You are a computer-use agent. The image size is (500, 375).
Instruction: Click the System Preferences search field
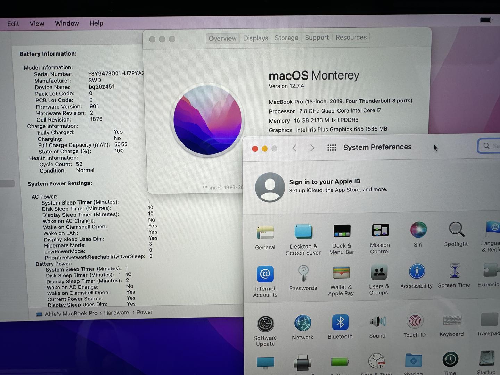489,146
